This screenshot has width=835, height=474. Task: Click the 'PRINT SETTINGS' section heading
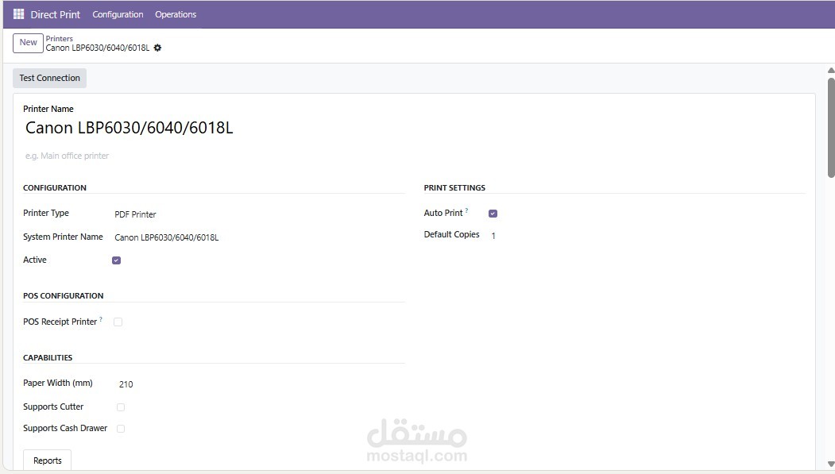coord(454,188)
